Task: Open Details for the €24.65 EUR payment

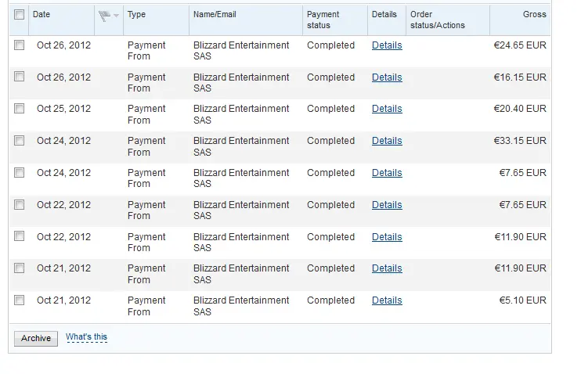Action: pyautogui.click(x=387, y=45)
